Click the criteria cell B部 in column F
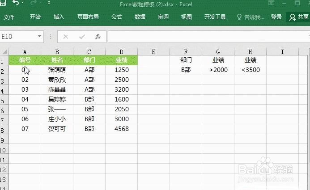The height and width of the screenshot is (190, 310). point(186,70)
